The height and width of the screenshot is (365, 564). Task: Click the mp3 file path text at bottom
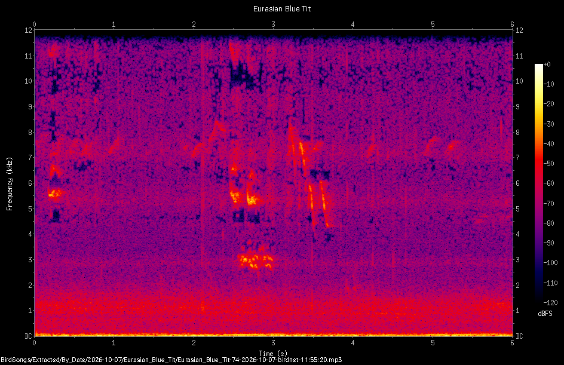(x=171, y=360)
